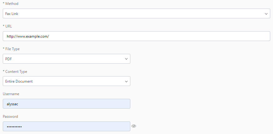
Task: Click the Password label
Action: coord(10,117)
